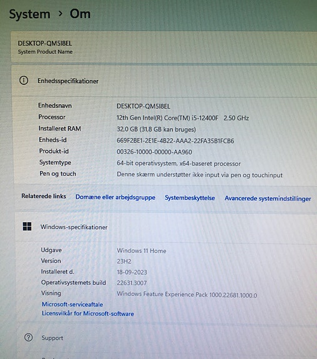Click the Om breadcrumb title
Screen dimensions: 317x359
click(80, 14)
